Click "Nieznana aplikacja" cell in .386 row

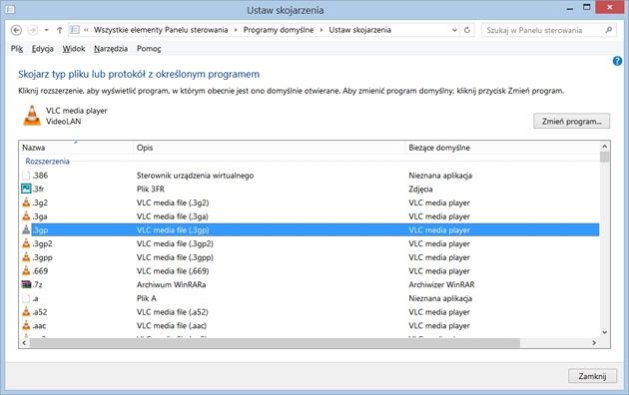pos(440,176)
